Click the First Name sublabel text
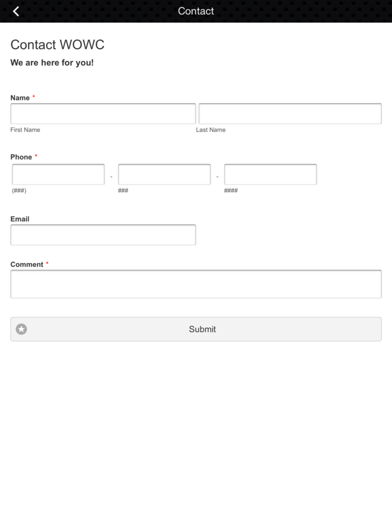Screen dimensions: 392x523 point(25,130)
